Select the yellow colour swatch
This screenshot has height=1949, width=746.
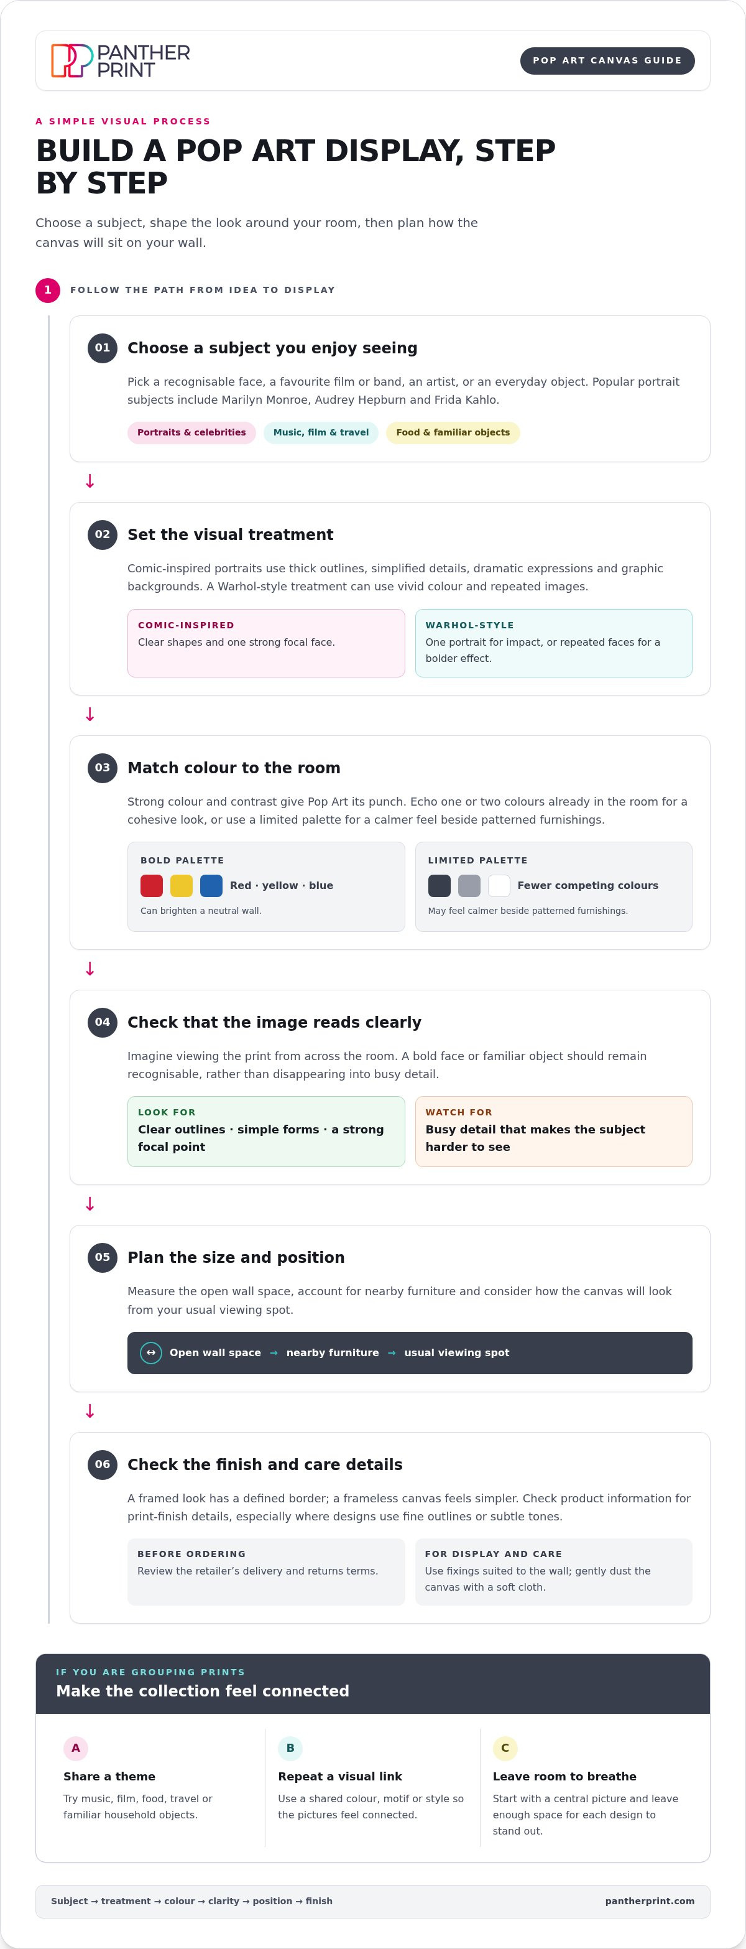tap(182, 886)
